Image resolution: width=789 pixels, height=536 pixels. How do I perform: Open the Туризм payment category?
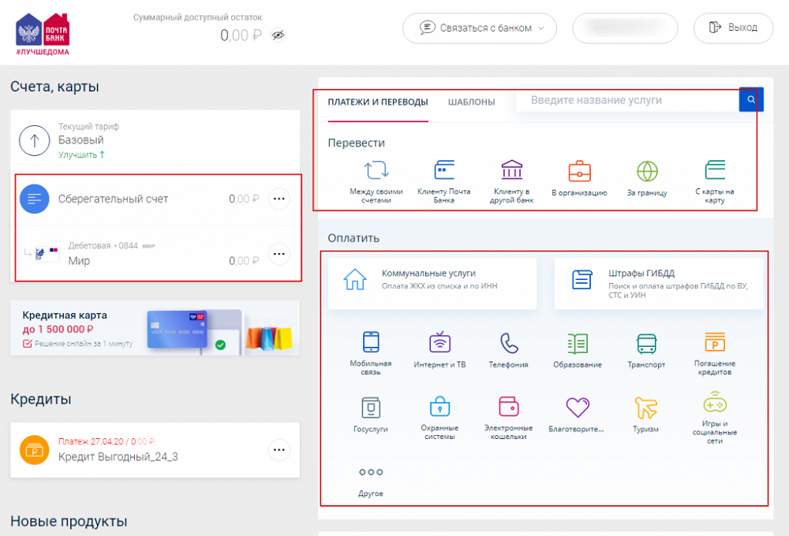pos(645,408)
